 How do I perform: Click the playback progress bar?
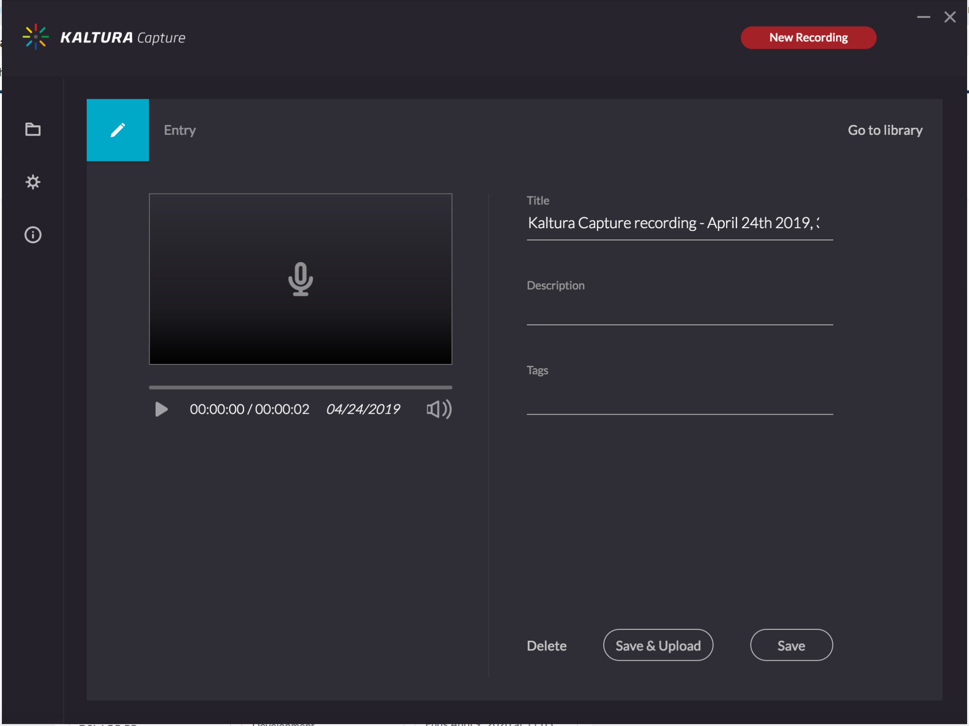pyautogui.click(x=300, y=387)
